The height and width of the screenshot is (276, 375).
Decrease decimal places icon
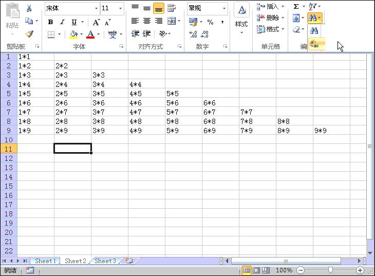(204, 34)
